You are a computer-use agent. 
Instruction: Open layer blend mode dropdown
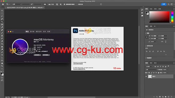[151, 70]
